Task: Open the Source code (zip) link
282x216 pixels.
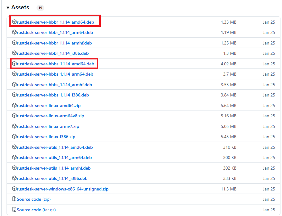Action: pyautogui.click(x=34, y=199)
